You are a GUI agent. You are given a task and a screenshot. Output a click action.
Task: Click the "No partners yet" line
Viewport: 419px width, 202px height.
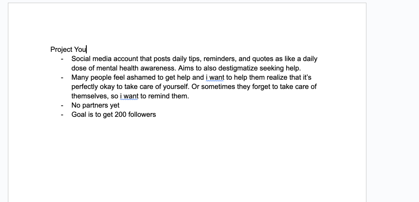(95, 105)
